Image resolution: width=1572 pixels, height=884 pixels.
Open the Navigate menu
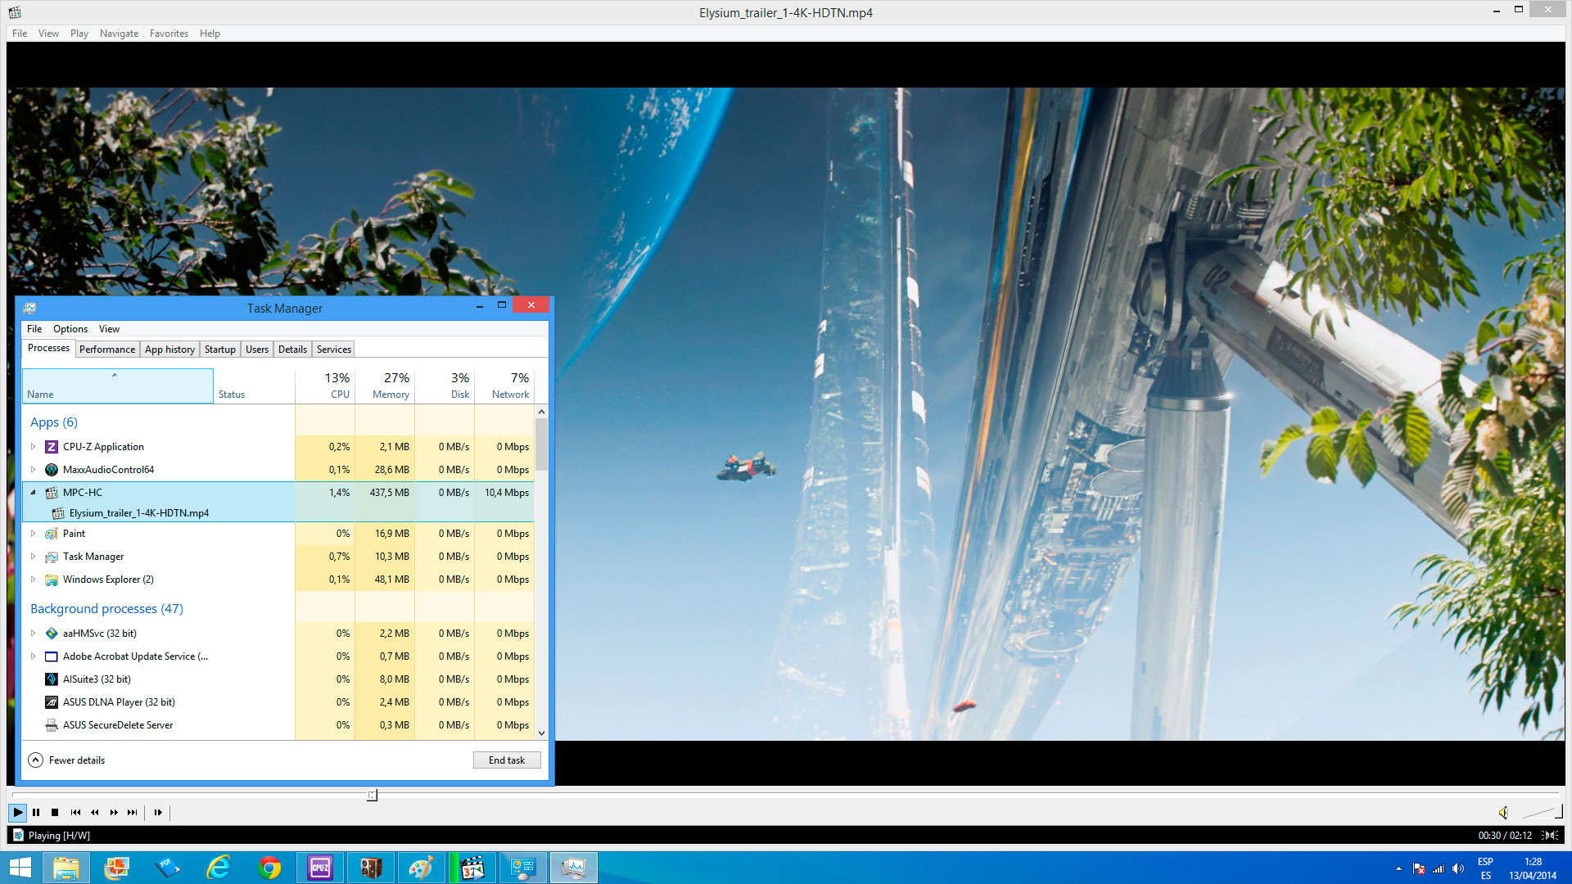[x=119, y=34]
